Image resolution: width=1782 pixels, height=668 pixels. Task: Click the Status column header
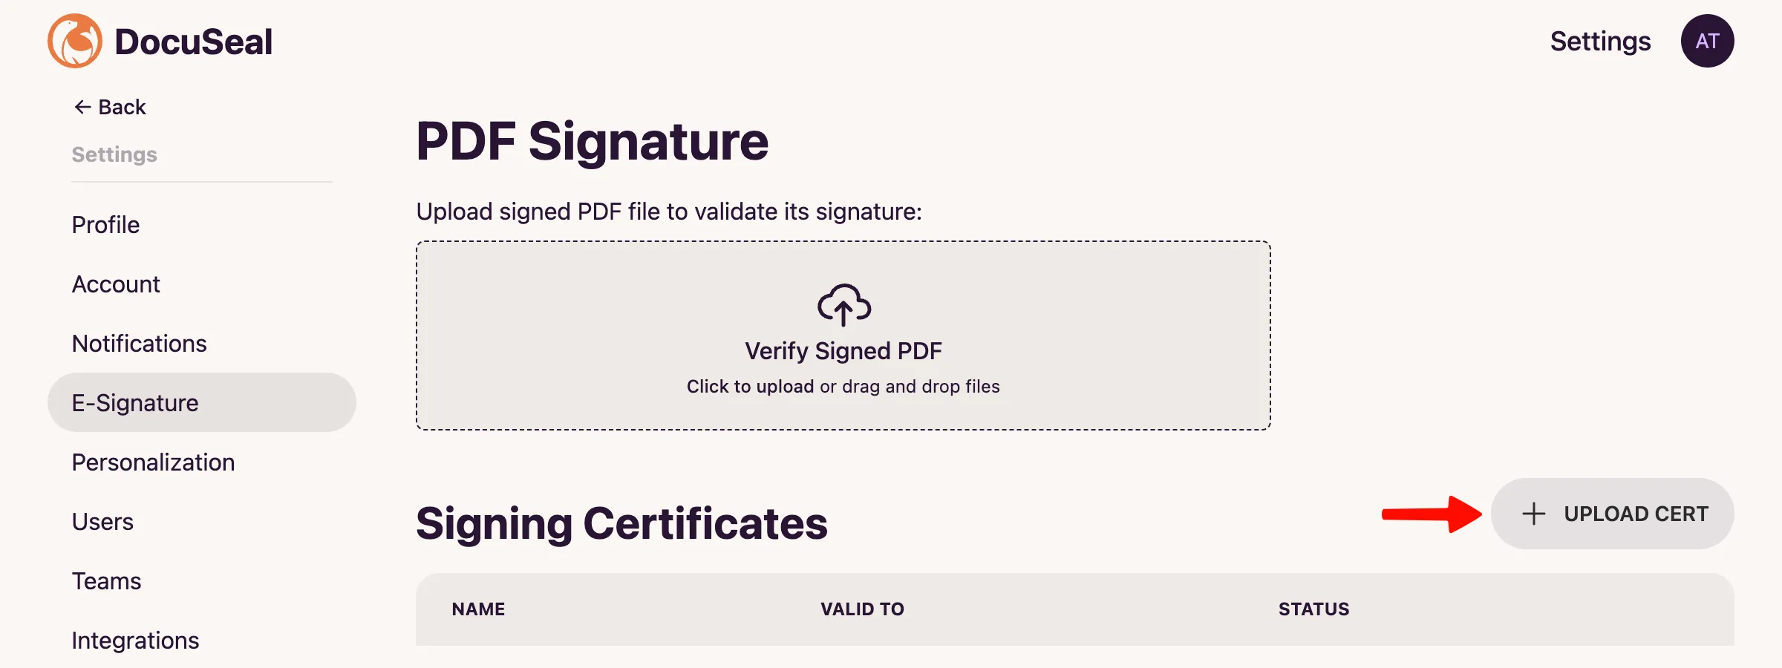1313,609
